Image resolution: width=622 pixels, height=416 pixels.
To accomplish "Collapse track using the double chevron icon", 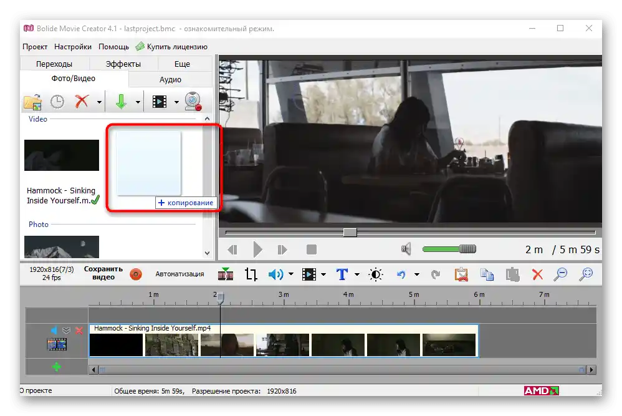I will click(x=66, y=330).
